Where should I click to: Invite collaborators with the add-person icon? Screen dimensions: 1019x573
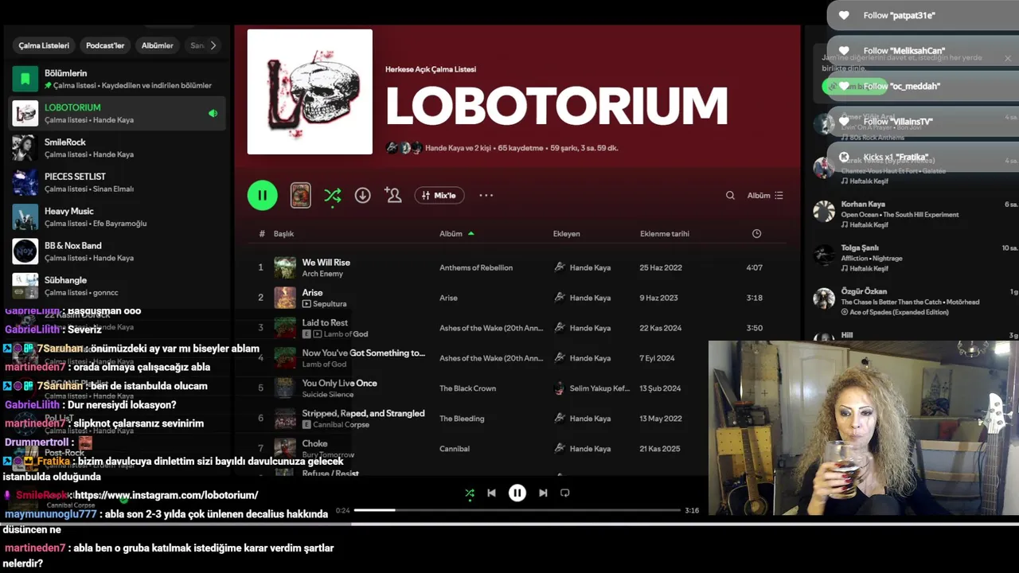(392, 195)
